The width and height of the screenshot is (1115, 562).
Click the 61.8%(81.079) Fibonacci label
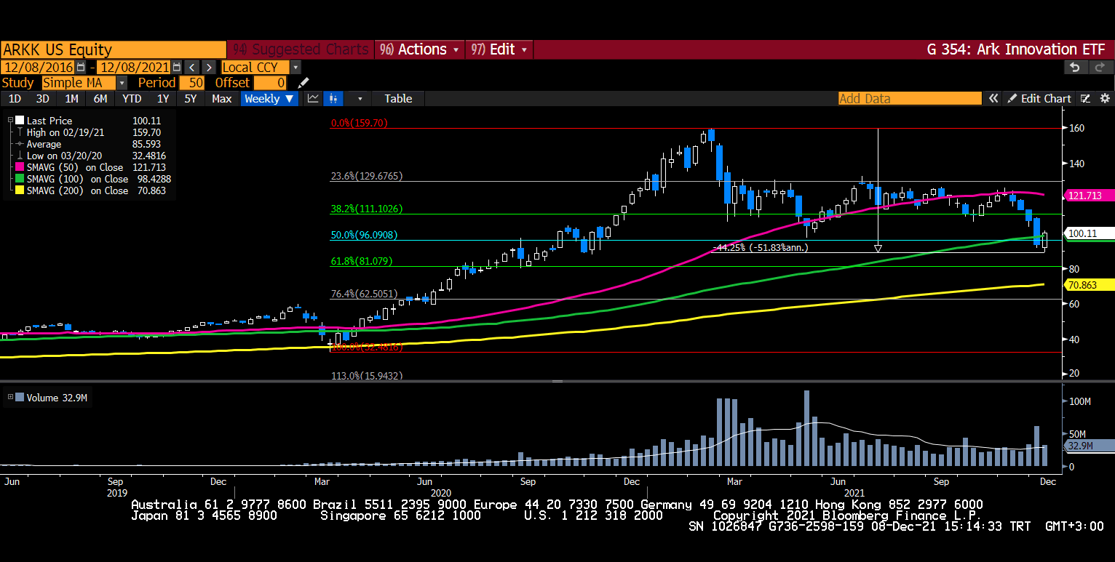pyautogui.click(x=362, y=261)
